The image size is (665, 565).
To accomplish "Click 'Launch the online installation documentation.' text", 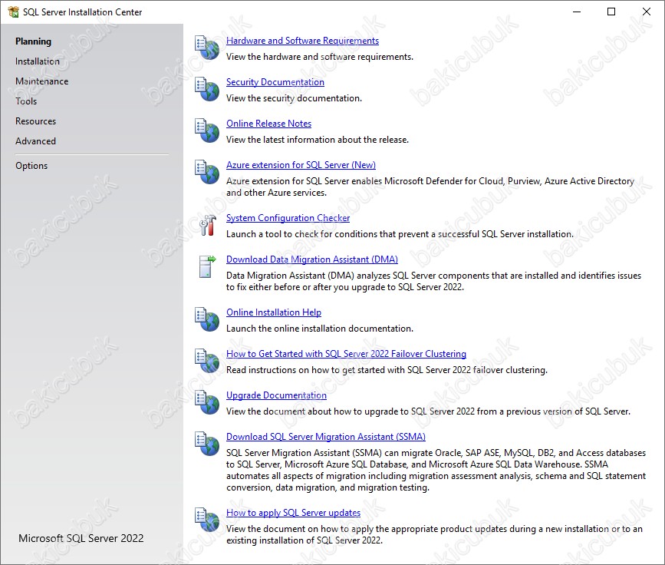I will tap(319, 329).
